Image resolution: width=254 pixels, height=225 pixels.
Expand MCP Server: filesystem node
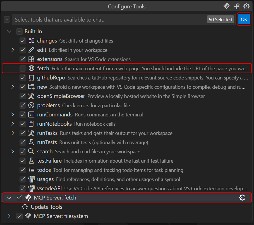coord(9,216)
